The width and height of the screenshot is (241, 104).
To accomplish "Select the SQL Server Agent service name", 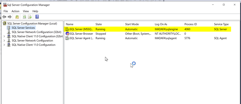I will pos(81,38).
